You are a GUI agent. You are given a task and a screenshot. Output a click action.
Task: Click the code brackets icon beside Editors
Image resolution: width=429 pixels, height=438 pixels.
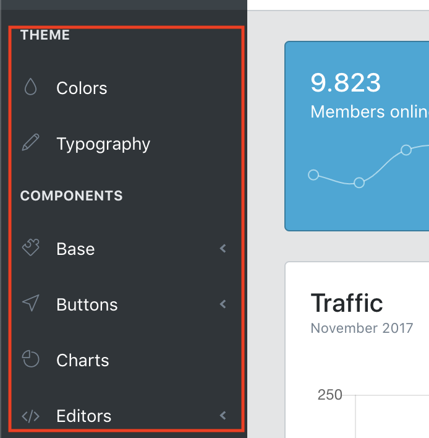[x=30, y=416]
